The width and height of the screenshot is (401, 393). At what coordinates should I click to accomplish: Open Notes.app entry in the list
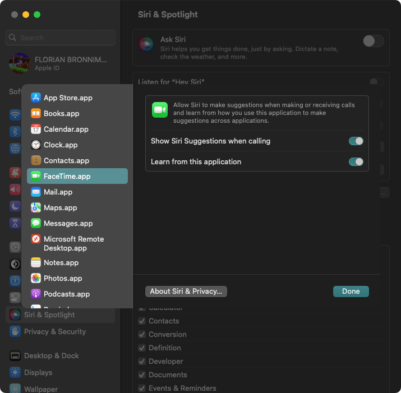pyautogui.click(x=61, y=262)
